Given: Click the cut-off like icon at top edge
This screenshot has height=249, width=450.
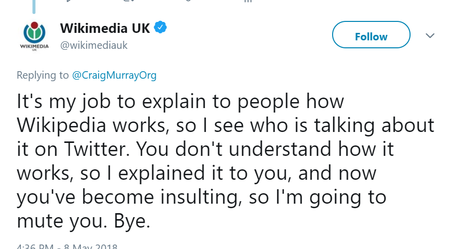Looking at the screenshot, I should tap(188, 1).
